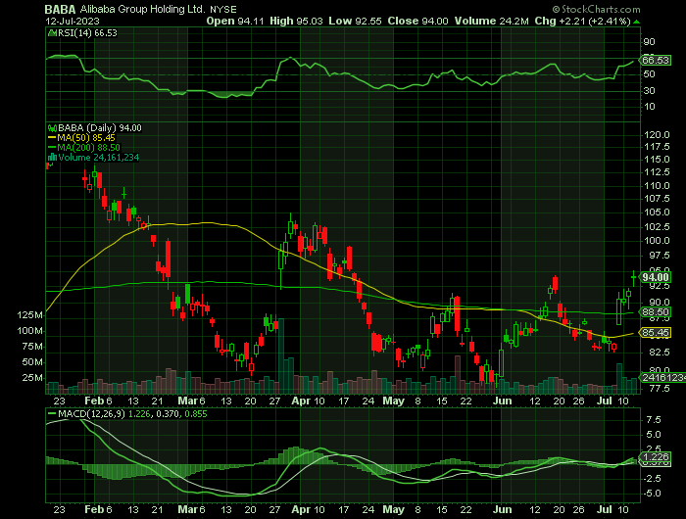686x519 pixels.
Task: Click the 90 level on RSI axis
Action: [x=649, y=42]
